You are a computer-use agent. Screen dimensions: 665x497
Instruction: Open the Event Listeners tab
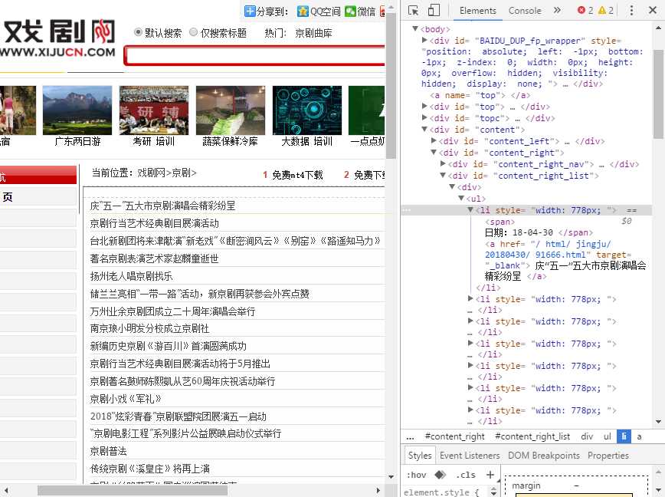470,456
